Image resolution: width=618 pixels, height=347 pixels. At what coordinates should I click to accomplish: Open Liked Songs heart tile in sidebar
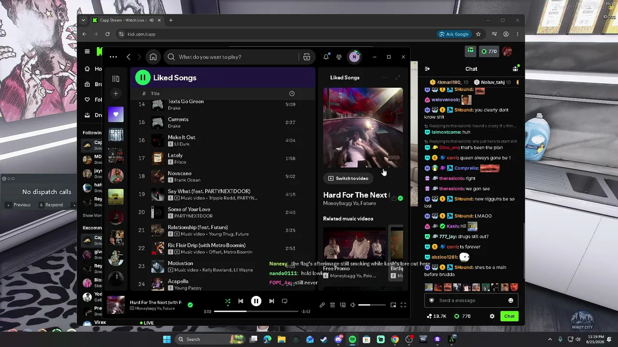coord(116,115)
